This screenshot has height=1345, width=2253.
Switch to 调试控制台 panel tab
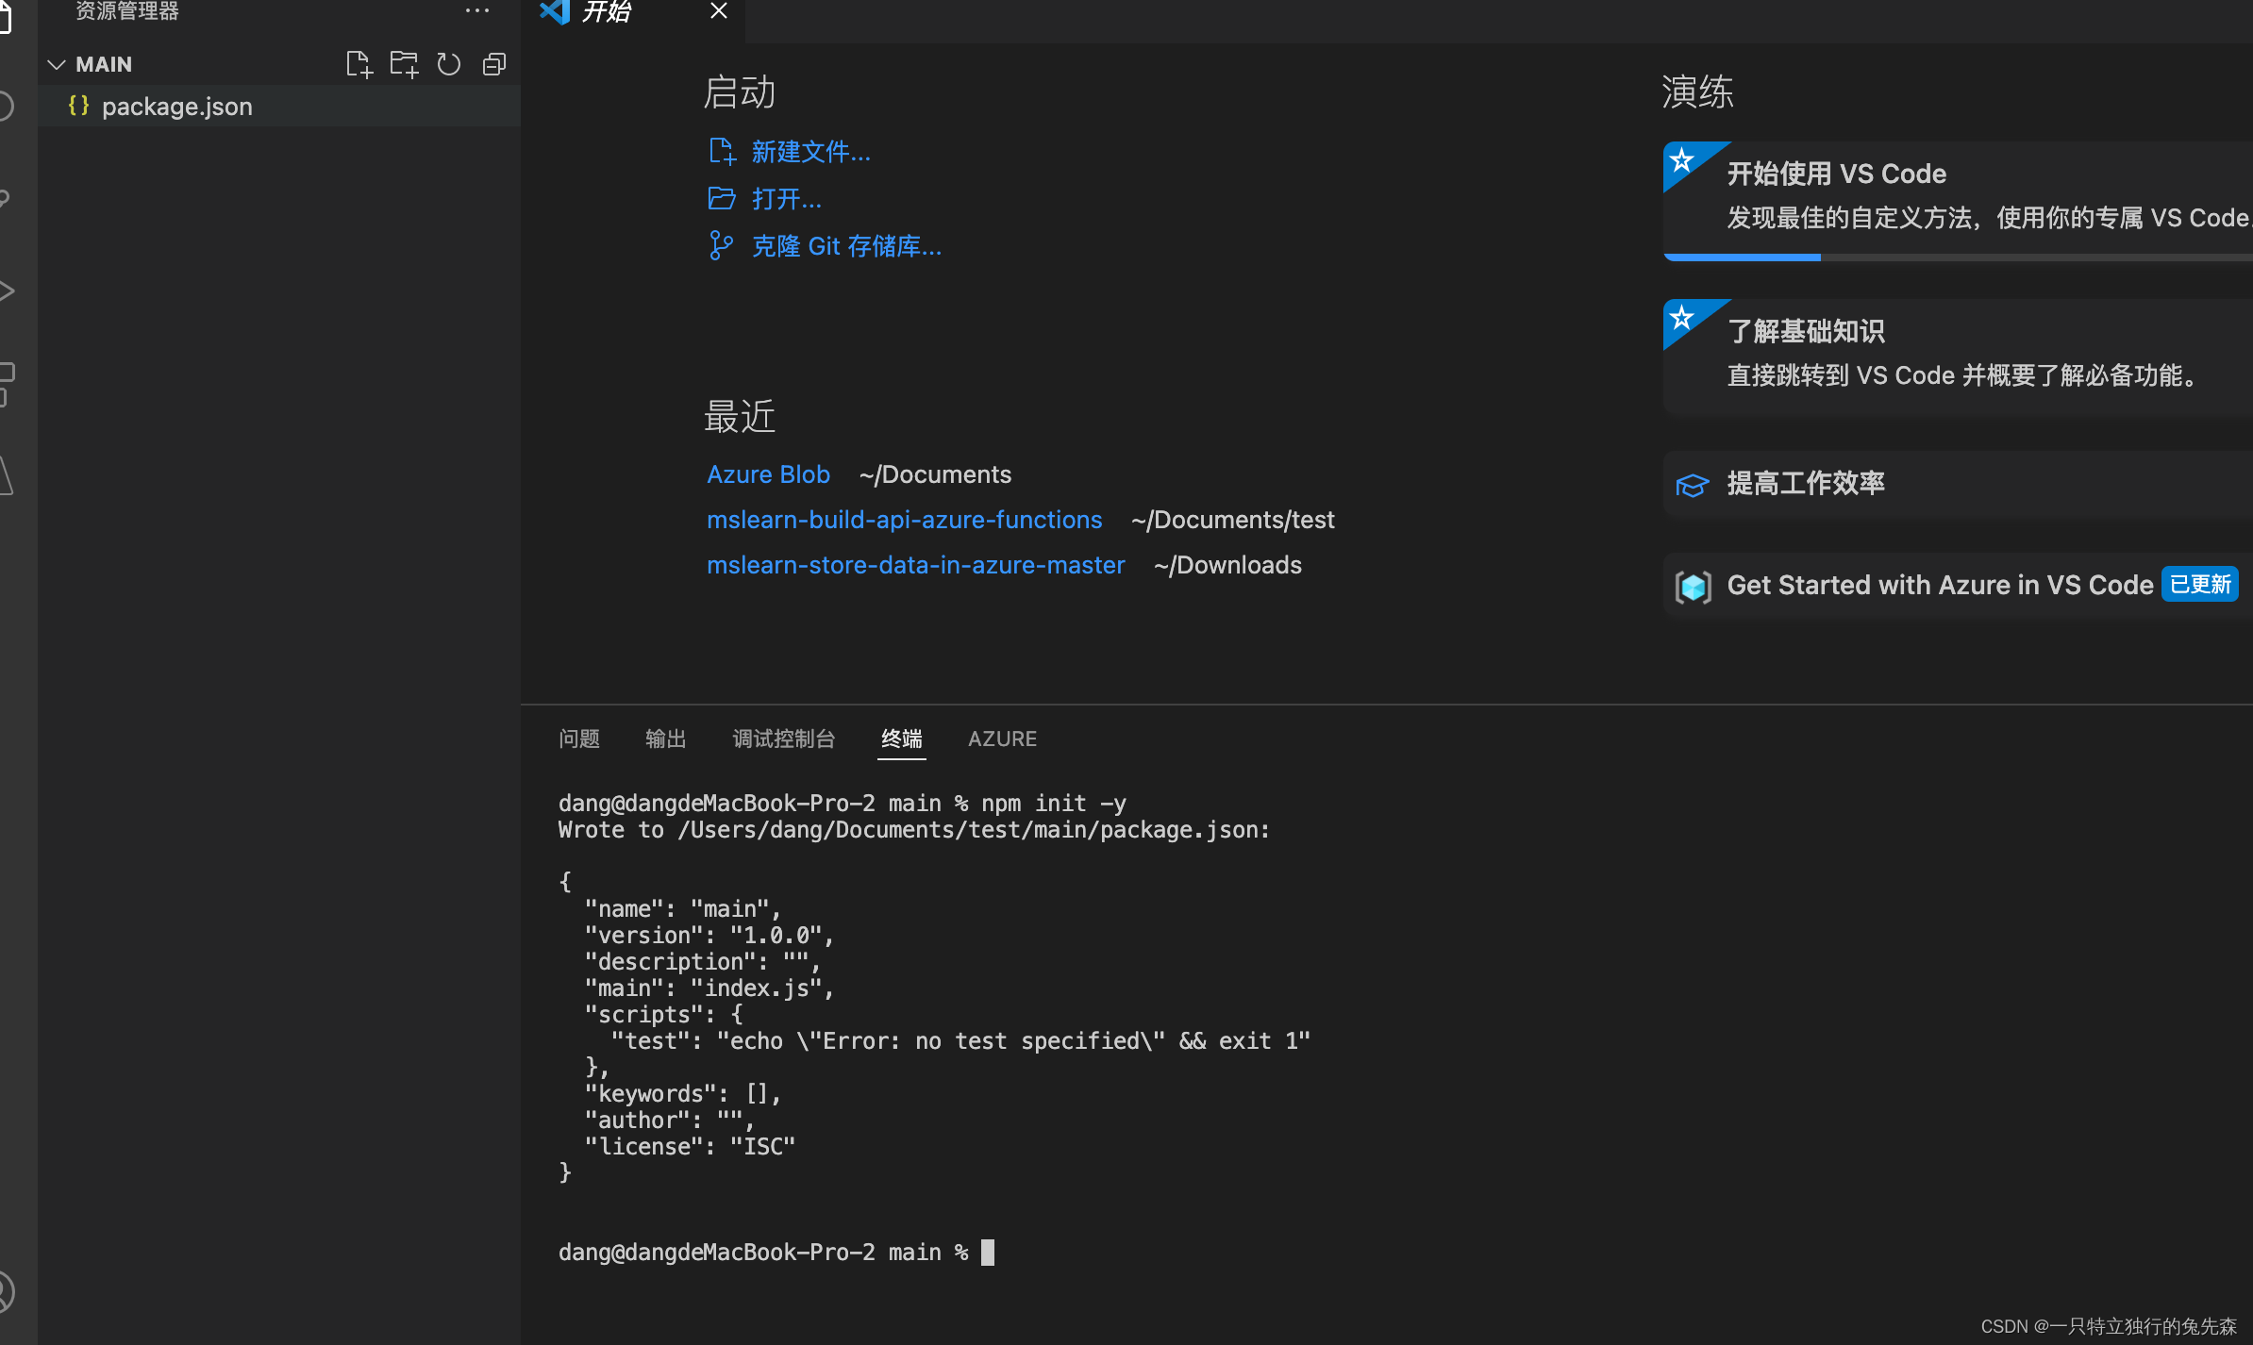[783, 739]
